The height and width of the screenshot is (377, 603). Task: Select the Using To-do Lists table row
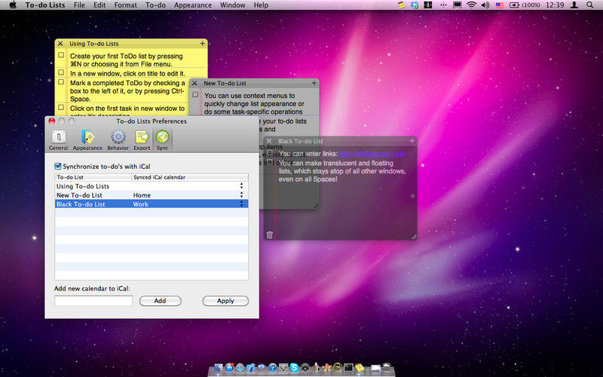(x=152, y=185)
